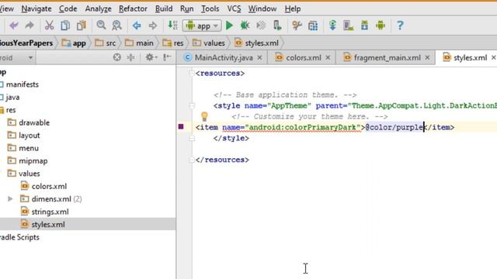Hide the project panel icon
The image size is (497, 279).
(x=167, y=57)
